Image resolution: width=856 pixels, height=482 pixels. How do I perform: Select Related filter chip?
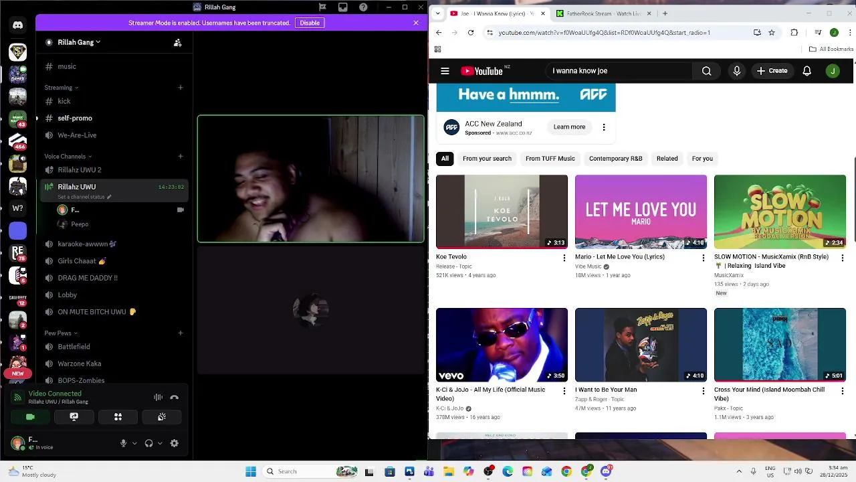coord(667,159)
